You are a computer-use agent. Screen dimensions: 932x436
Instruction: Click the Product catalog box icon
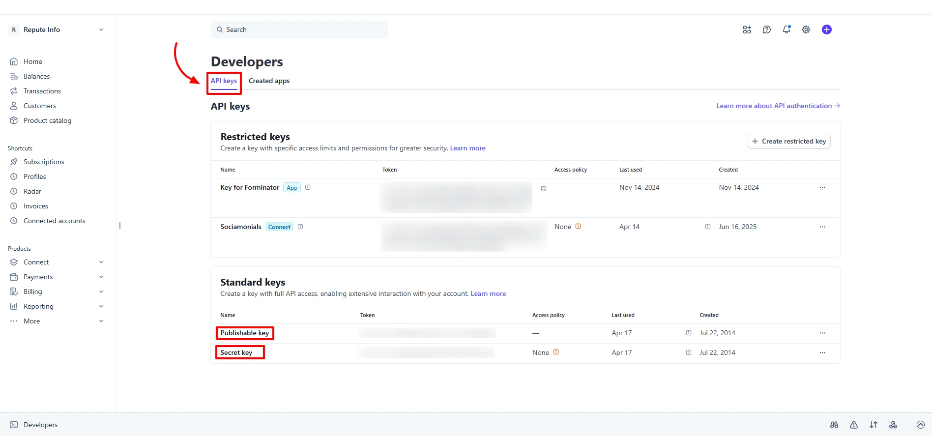coord(14,120)
